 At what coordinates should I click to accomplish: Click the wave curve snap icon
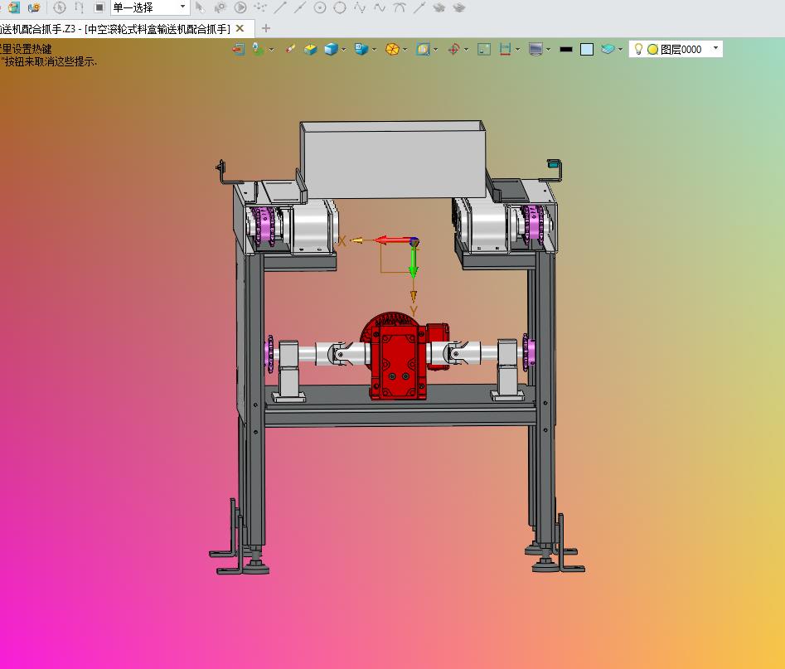click(x=380, y=7)
